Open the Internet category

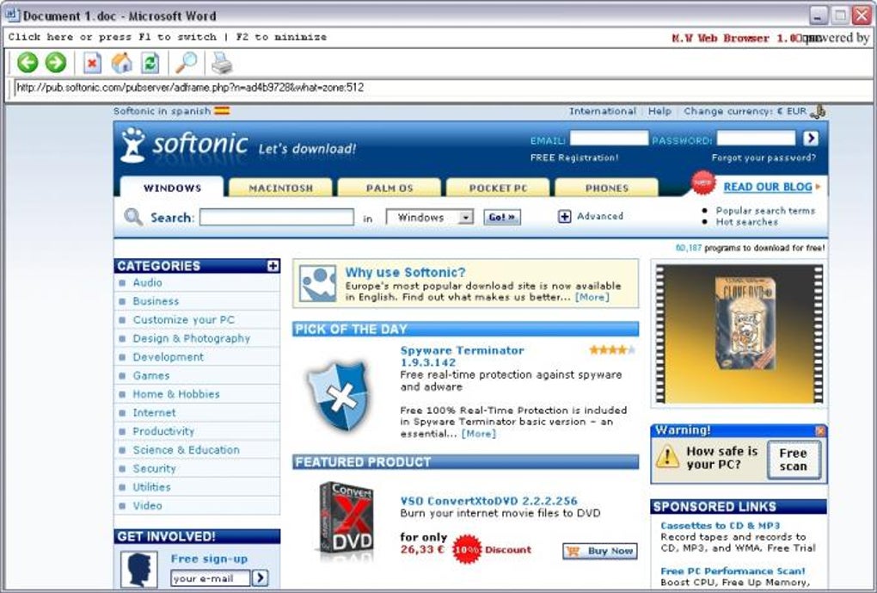(154, 413)
